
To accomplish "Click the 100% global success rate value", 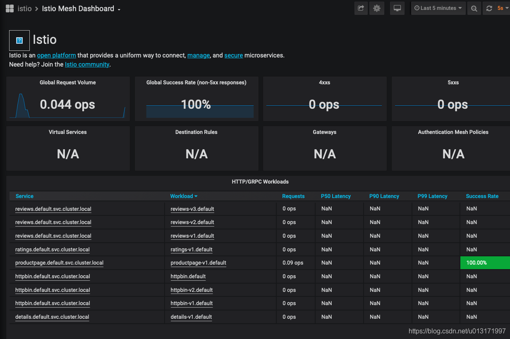I will (196, 105).
